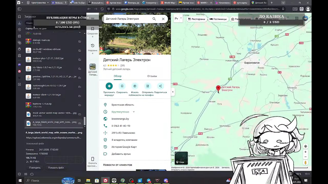Click Я владелец компании
Screen dimensions: 328x184
[x=124, y=140]
